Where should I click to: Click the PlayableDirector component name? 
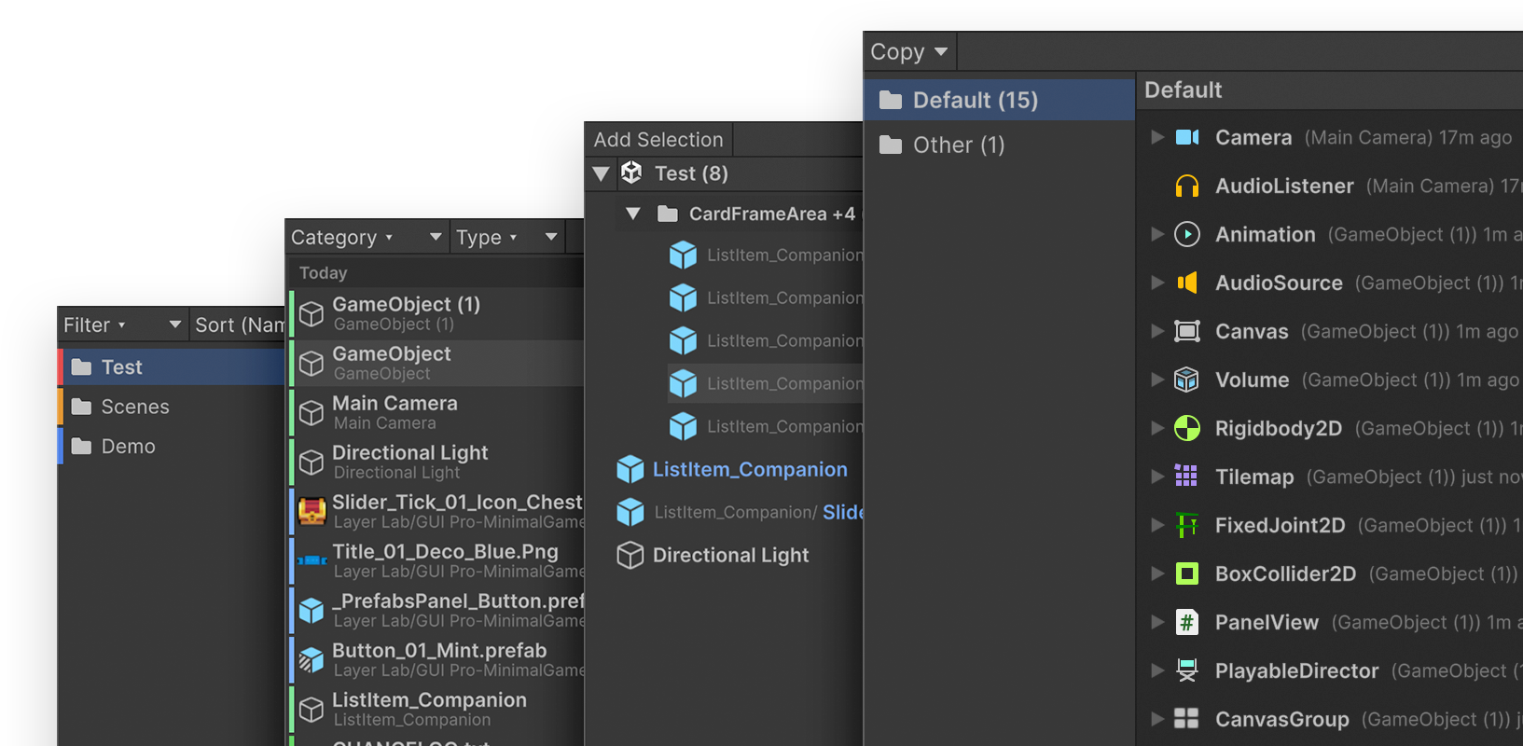(1296, 670)
